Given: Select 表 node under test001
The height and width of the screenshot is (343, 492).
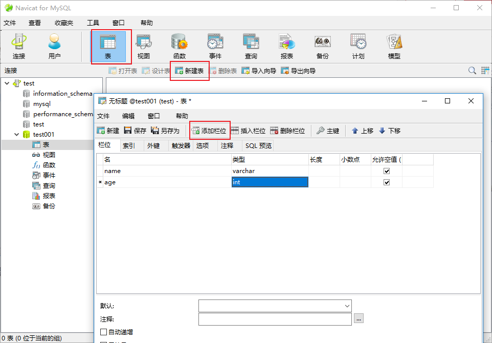Looking at the screenshot, I should pyautogui.click(x=41, y=145).
